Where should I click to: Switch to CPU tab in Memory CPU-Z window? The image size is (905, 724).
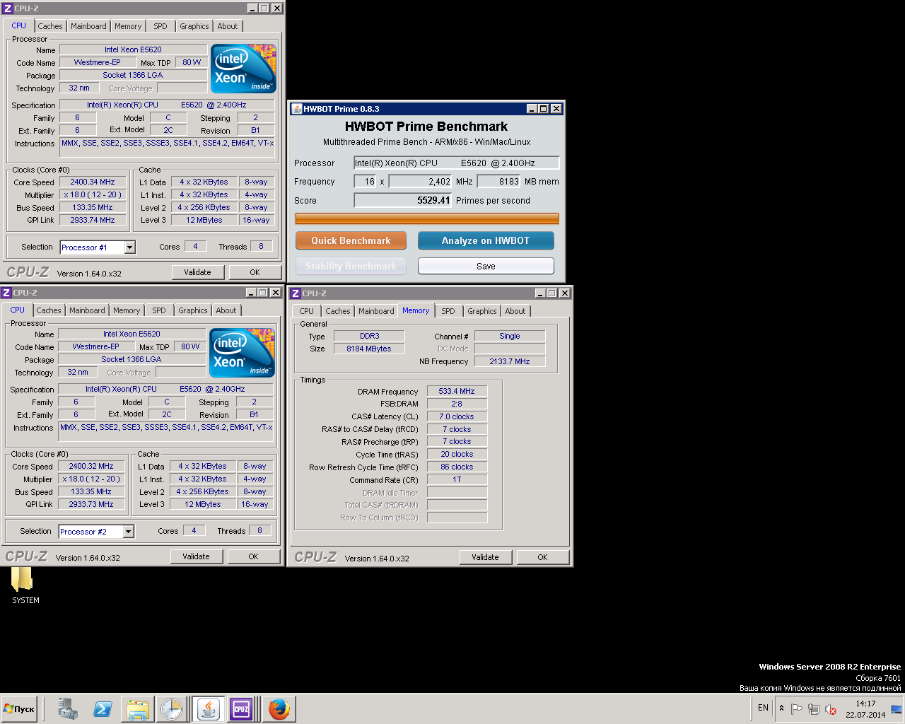click(x=306, y=311)
